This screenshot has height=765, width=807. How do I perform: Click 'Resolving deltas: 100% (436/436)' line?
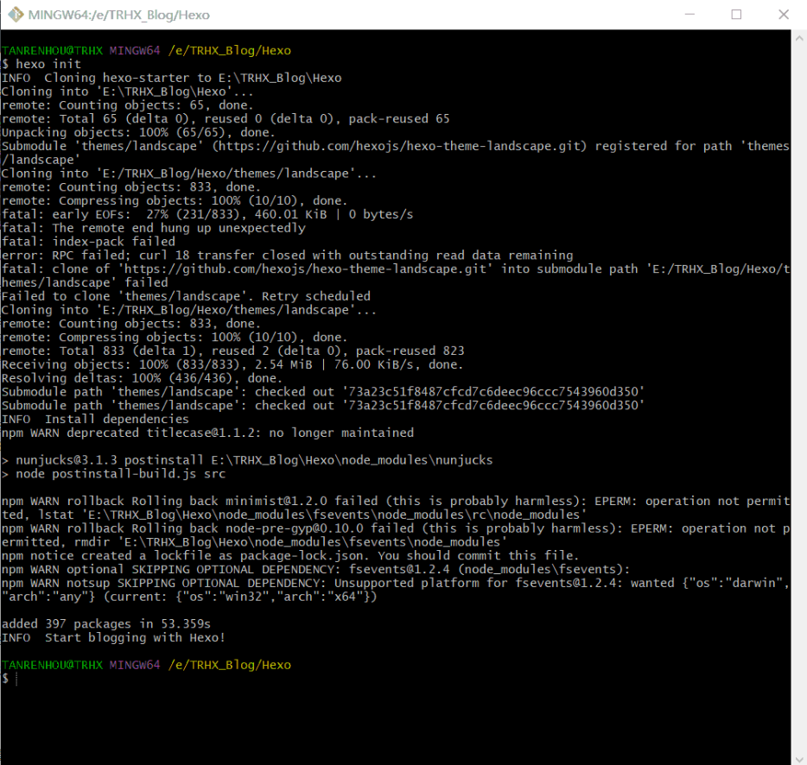click(142, 378)
